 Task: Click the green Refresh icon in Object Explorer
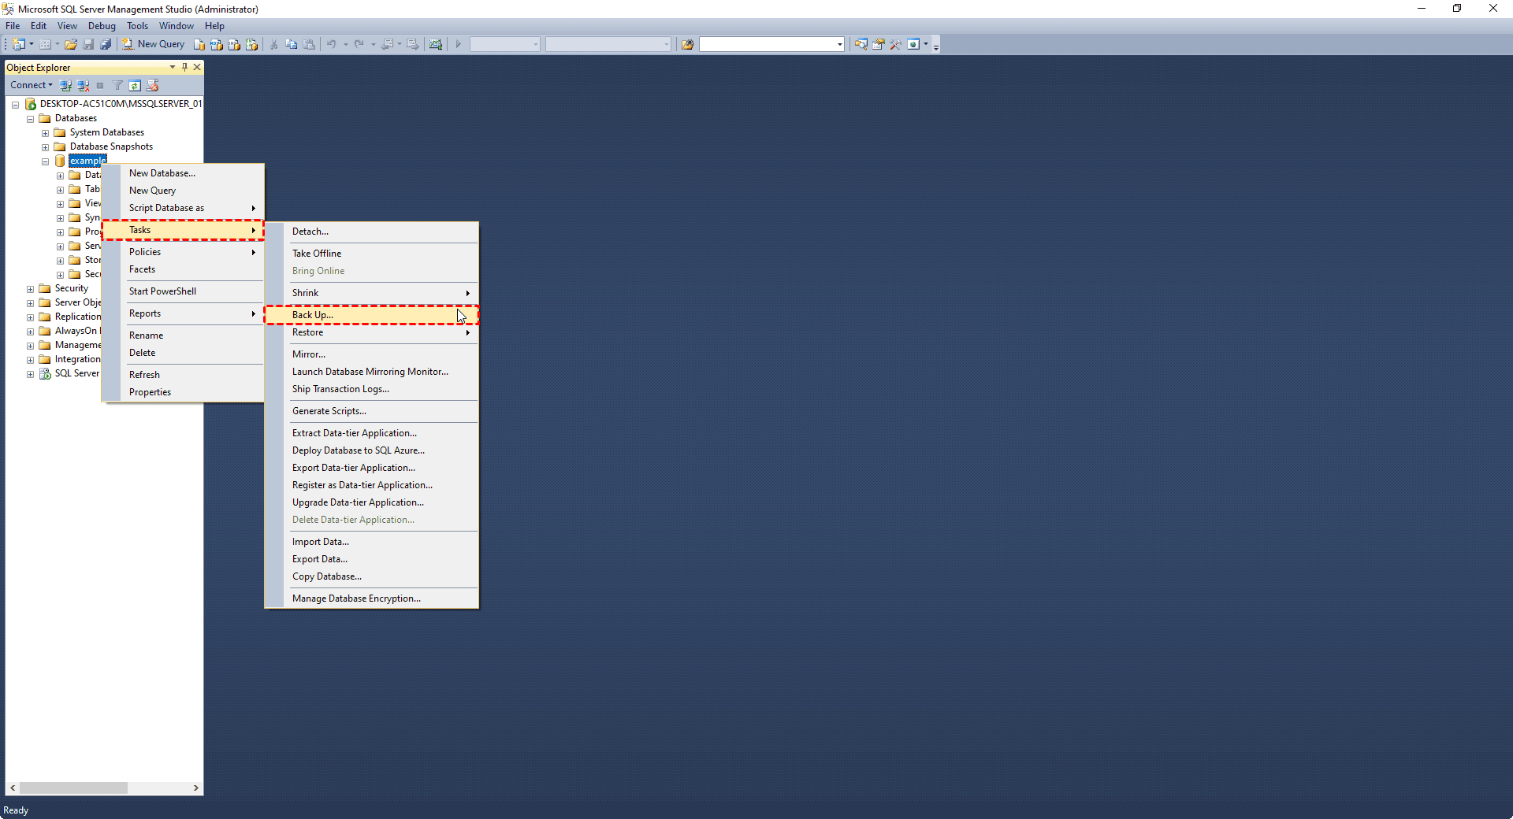pyautogui.click(x=135, y=85)
